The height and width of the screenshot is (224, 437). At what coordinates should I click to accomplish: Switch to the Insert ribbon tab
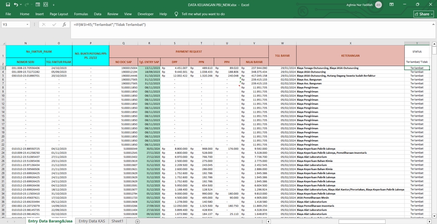click(x=40, y=14)
